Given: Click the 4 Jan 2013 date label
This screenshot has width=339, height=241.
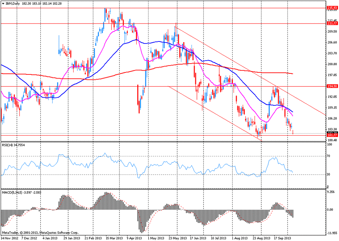Looking at the screenshot, I should click(x=50, y=238).
